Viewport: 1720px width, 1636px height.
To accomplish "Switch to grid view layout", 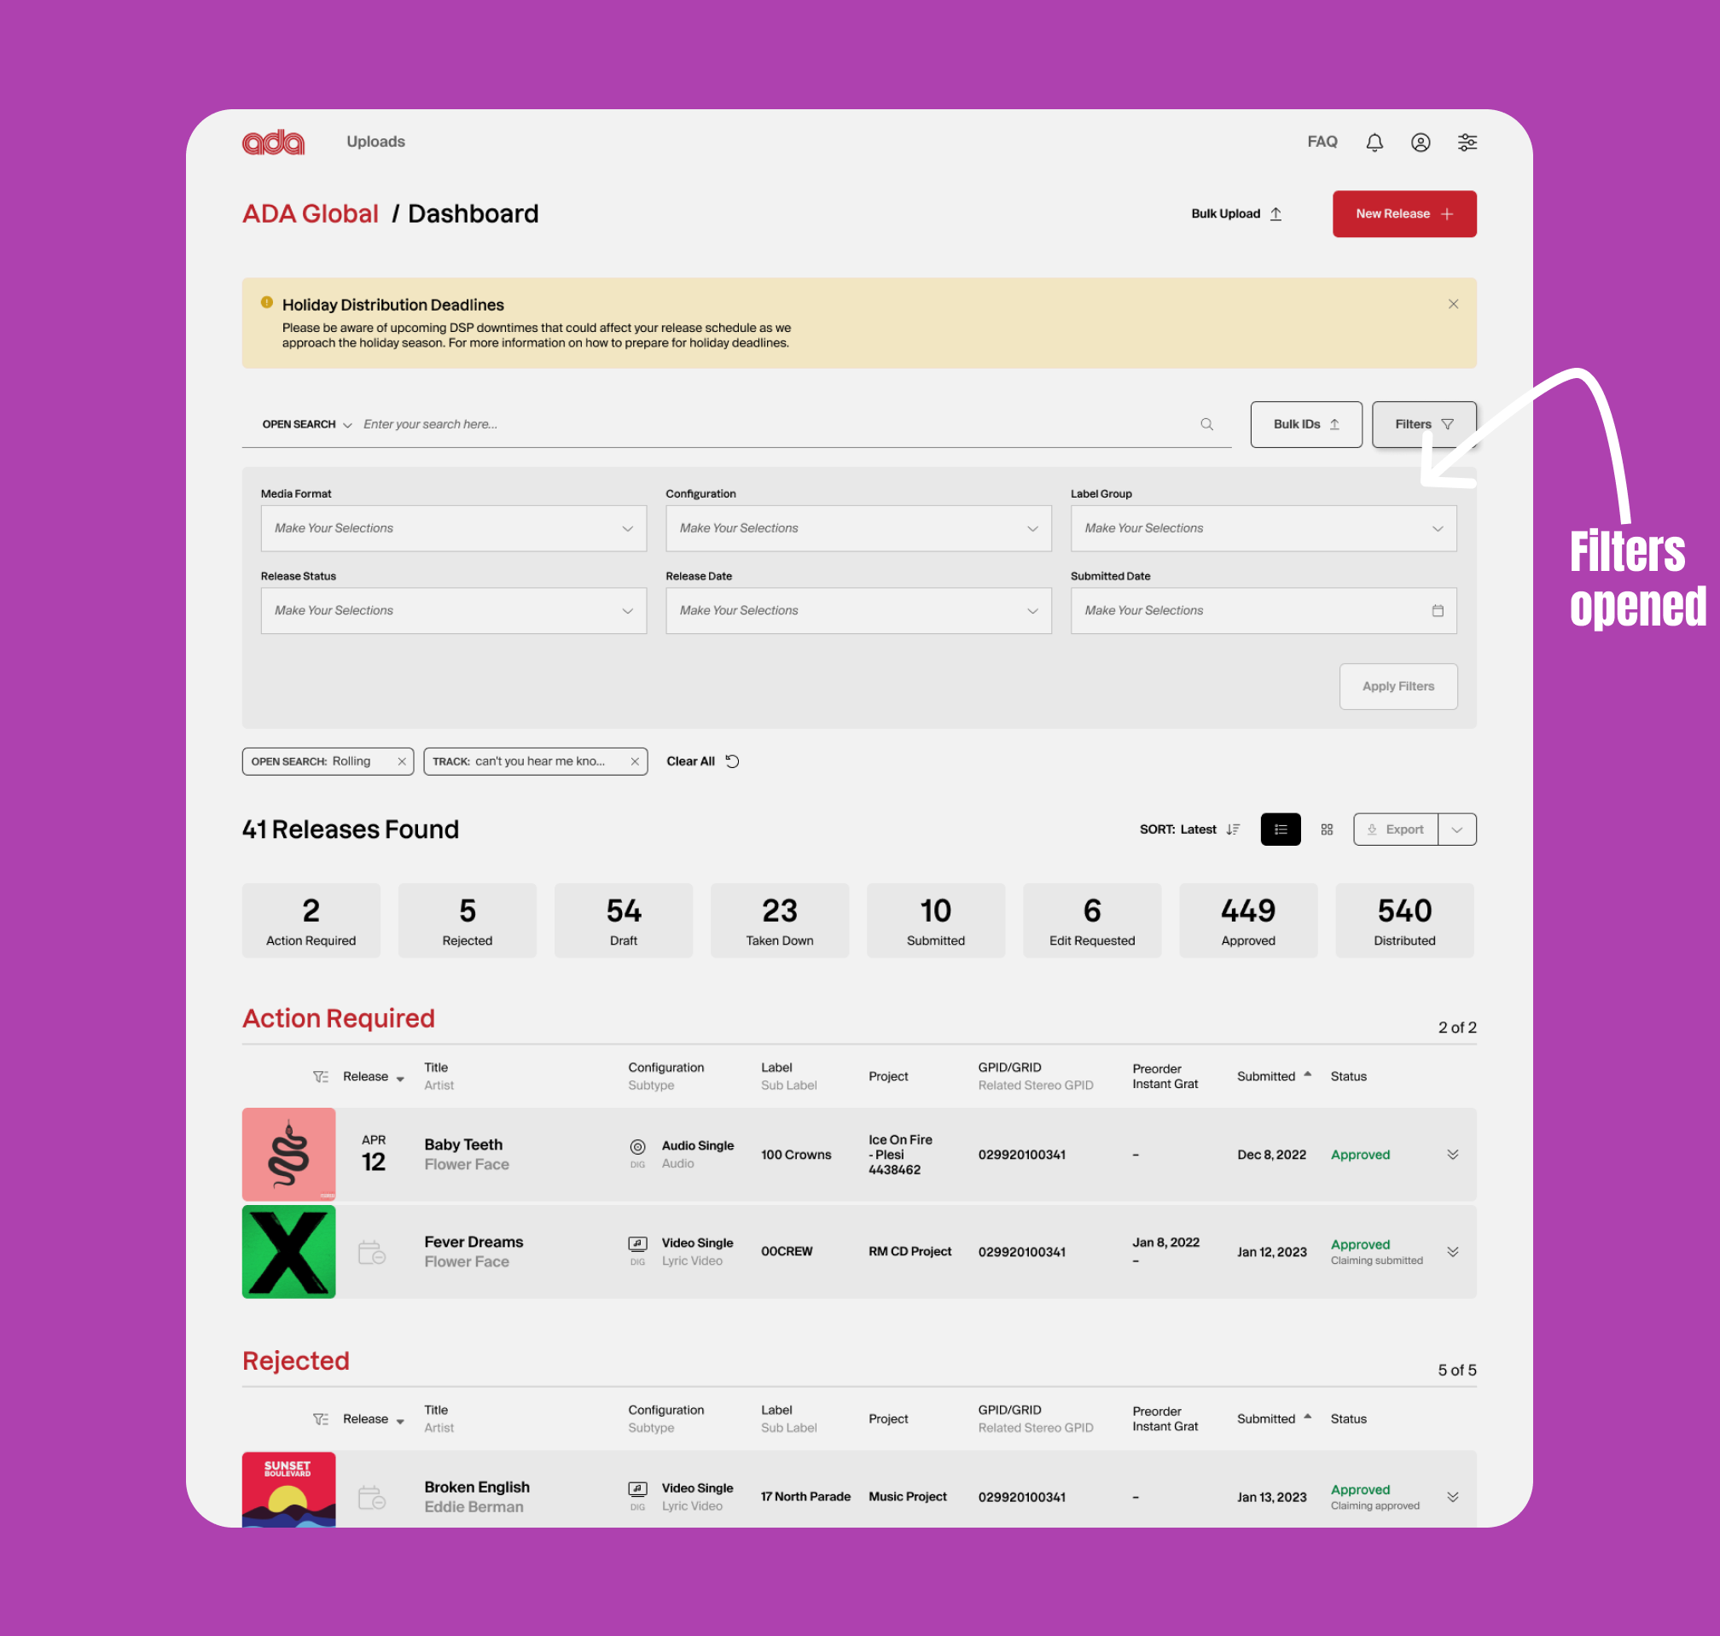I will click(1326, 830).
